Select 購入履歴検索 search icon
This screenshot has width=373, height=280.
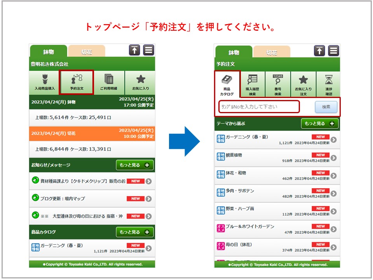coord(253,79)
